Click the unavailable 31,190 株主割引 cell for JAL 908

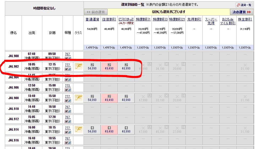pyautogui.click(x=245, y=98)
